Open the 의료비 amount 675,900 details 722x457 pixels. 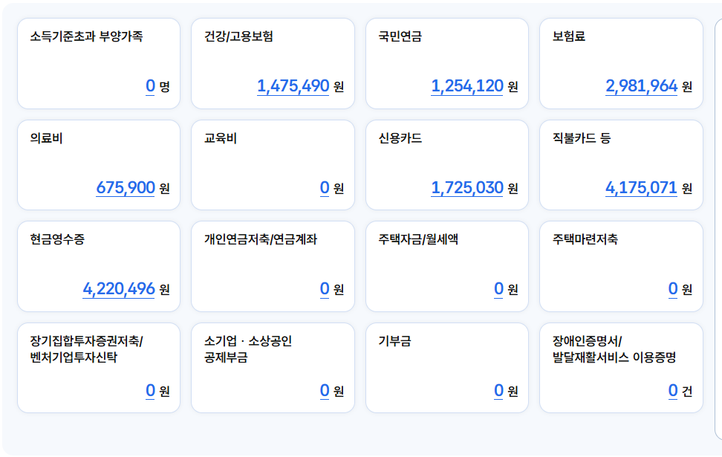126,188
